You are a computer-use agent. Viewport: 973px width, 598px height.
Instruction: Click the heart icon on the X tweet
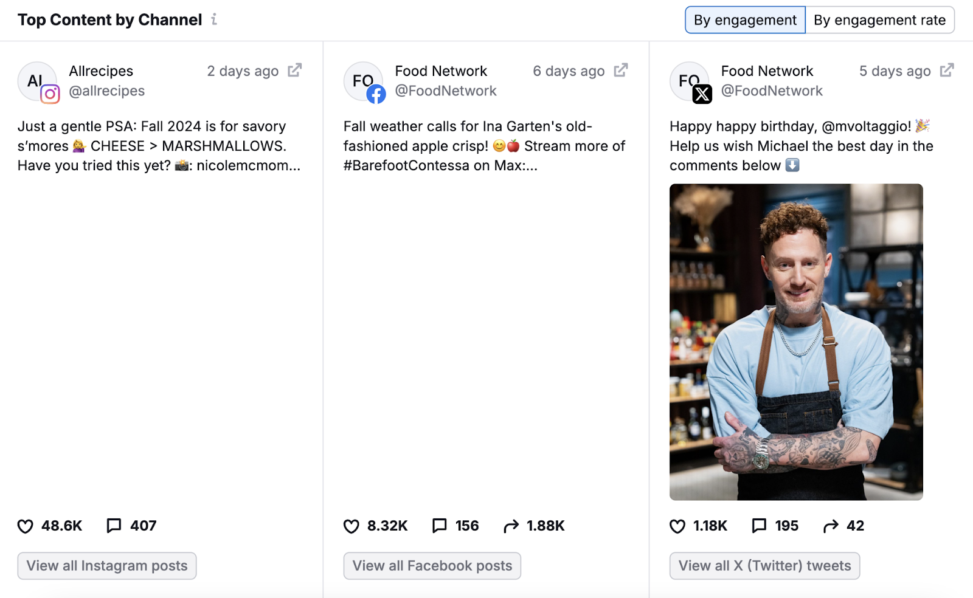677,526
